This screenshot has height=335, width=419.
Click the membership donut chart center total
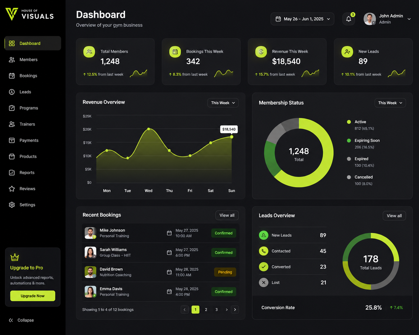pos(299,154)
